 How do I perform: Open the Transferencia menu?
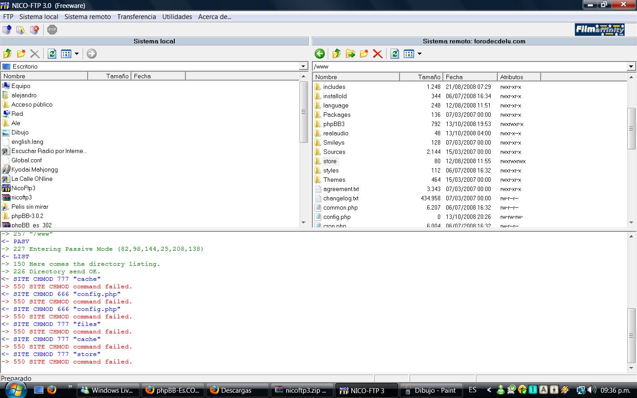click(136, 17)
